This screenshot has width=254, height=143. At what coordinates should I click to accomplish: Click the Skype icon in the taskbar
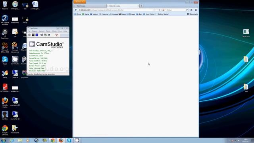pos(69,140)
